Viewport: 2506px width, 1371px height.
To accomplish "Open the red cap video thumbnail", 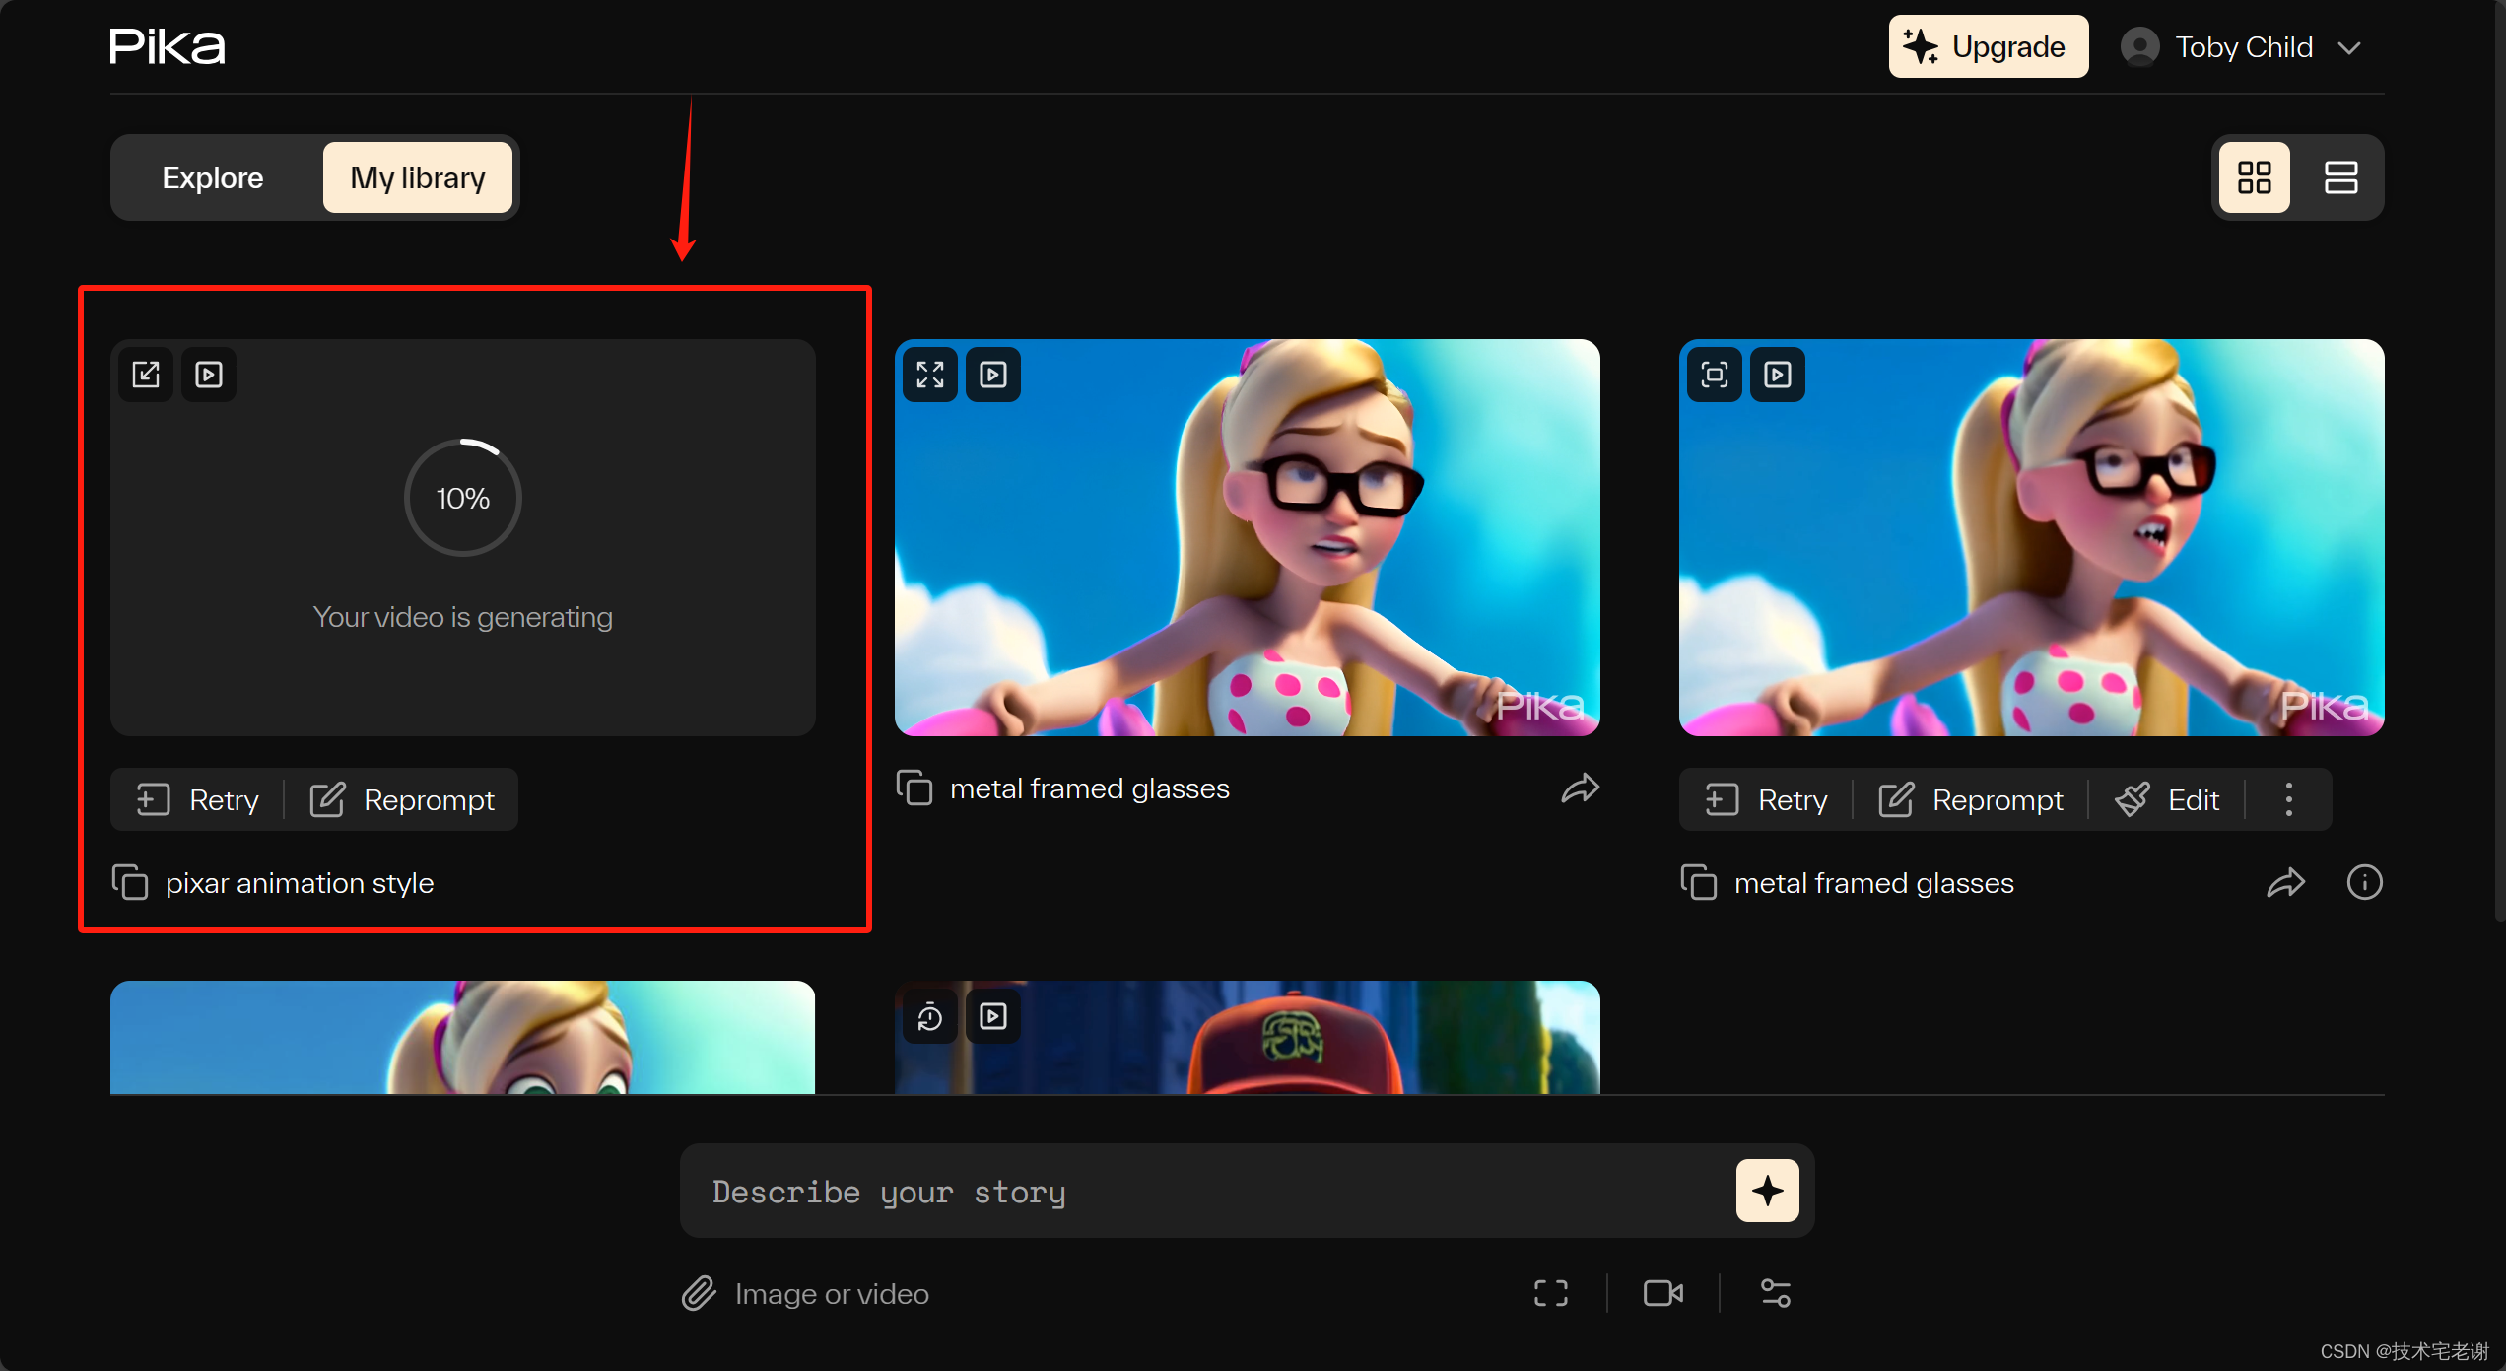I will 1247,1038.
